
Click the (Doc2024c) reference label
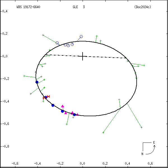pyautogui.click(x=143, y=7)
